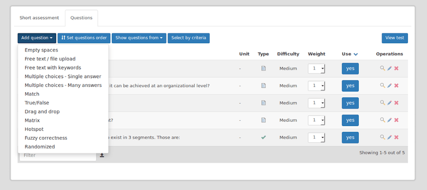Viewport: 427px width, 190px height.
Task: Open Weight dropdown in third row
Action: [316, 103]
